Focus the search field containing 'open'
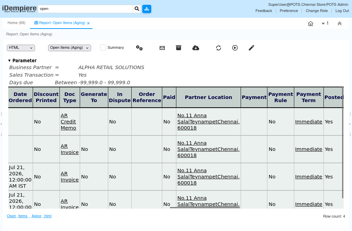Image resolution: width=352 pixels, height=231 pixels. tap(86, 9)
